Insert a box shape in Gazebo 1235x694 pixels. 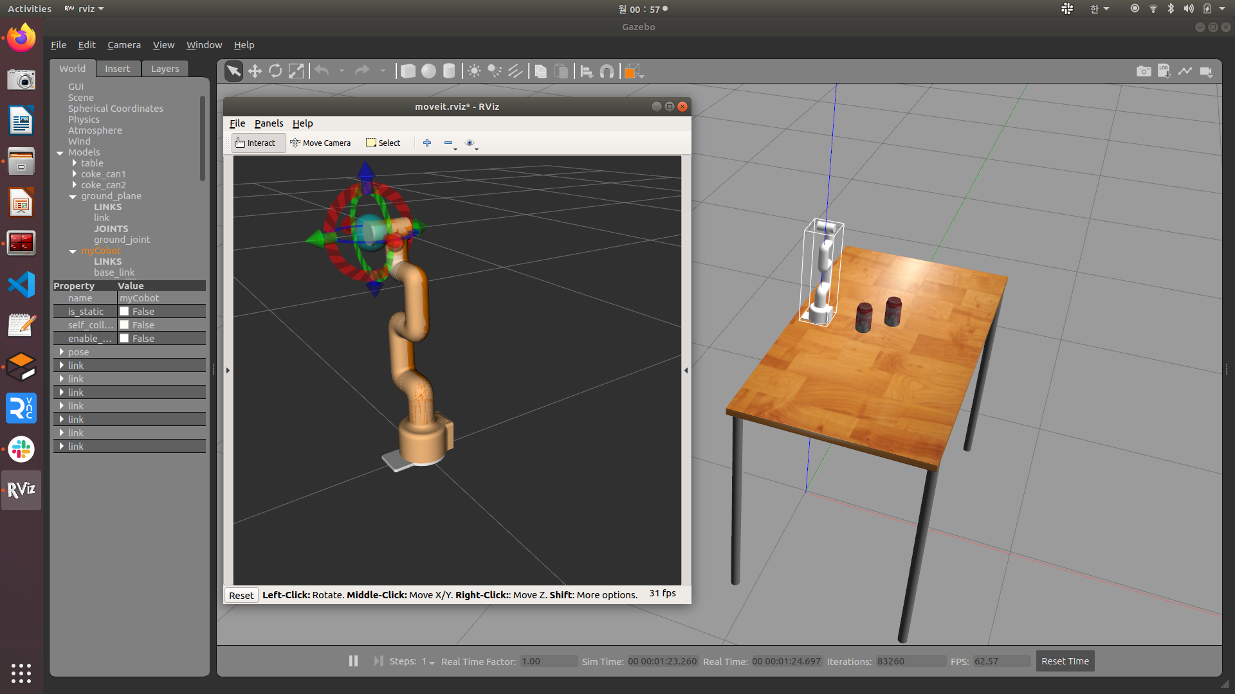click(408, 71)
